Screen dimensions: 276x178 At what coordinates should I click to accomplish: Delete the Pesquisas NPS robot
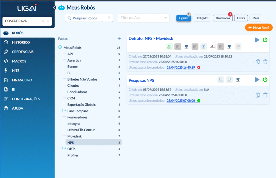click(265, 95)
